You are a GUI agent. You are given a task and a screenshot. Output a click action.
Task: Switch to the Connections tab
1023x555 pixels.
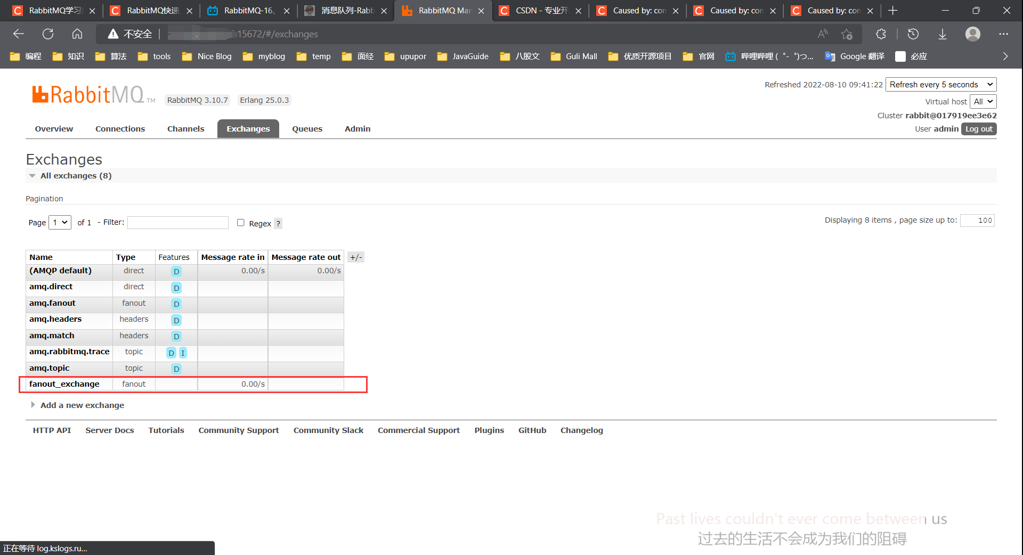(x=120, y=129)
